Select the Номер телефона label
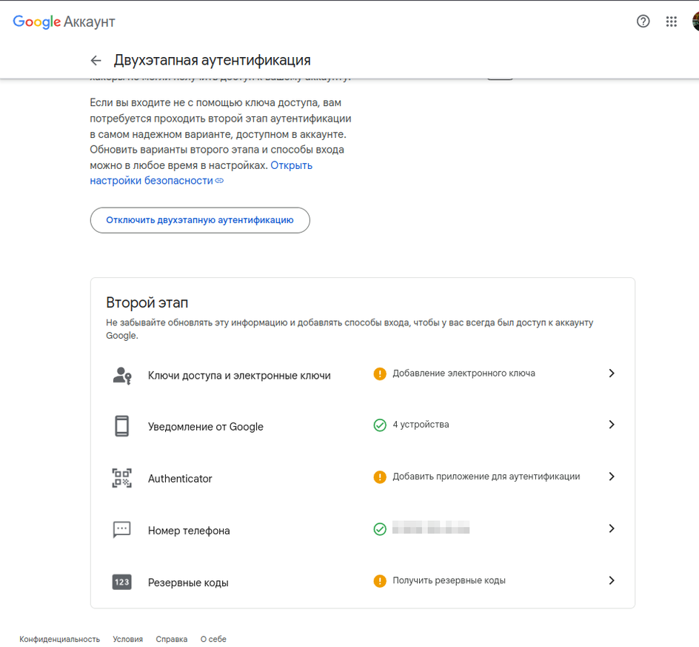Viewport: 699px width, 647px height. tap(189, 531)
